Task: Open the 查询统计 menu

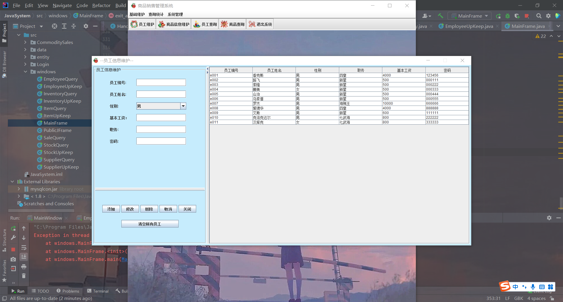Action: pos(156,14)
